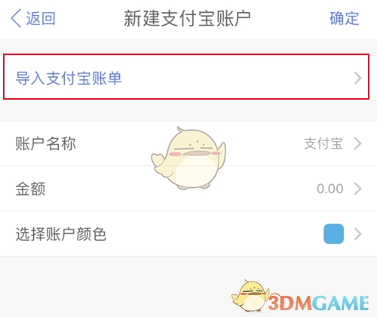Expand chevron on 导入支付宝账单 row
Viewport: 377px width, 317px height.
(x=357, y=78)
